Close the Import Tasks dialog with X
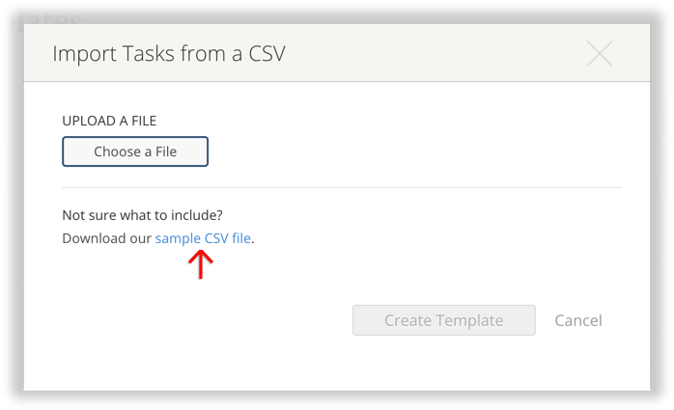The image size is (674, 410). (600, 54)
